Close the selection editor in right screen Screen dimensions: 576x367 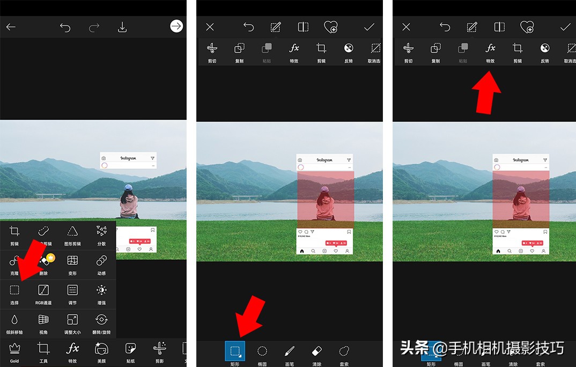point(406,27)
